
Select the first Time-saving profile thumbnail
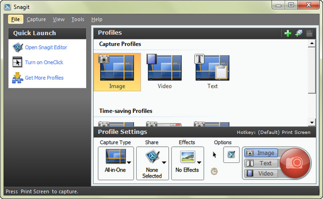click(116, 124)
